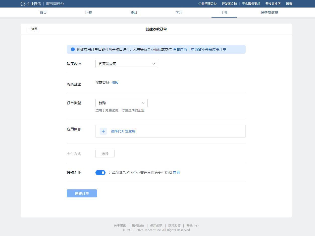
Task: Go to the 接口 tab
Action: [x=134, y=13]
